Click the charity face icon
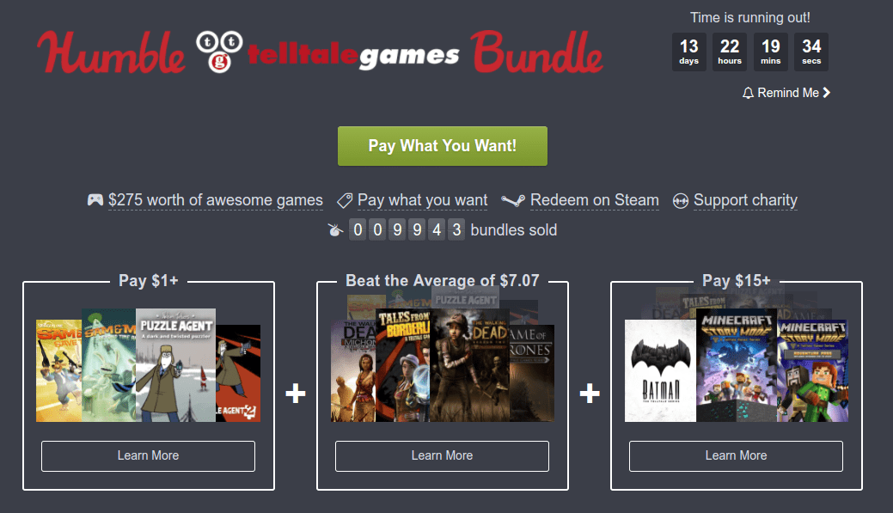The height and width of the screenshot is (513, 893). 681,201
